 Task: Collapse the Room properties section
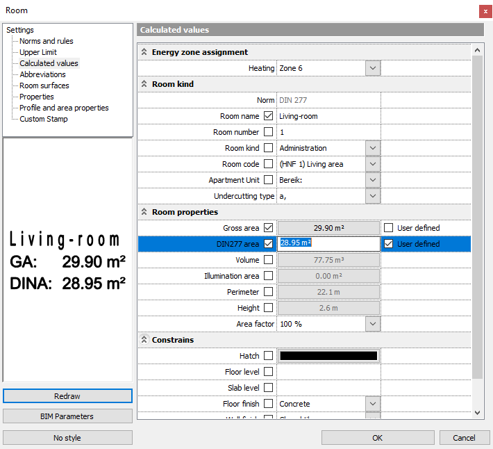click(144, 212)
